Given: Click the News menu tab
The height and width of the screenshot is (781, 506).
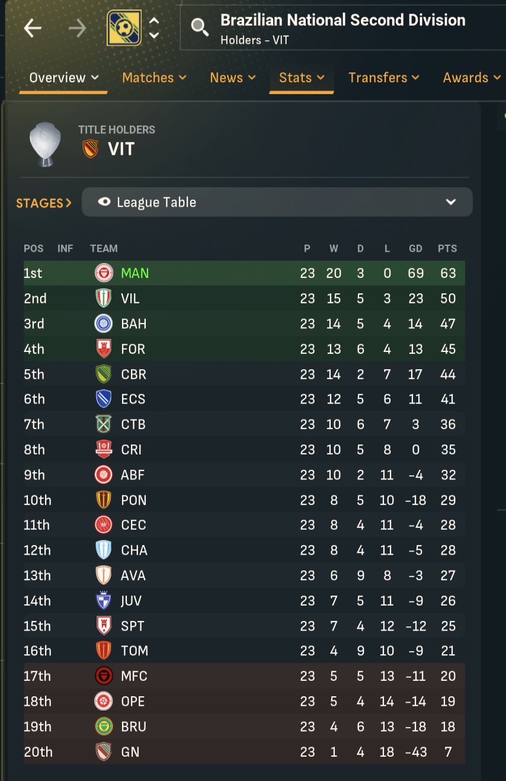Looking at the screenshot, I should click(232, 78).
